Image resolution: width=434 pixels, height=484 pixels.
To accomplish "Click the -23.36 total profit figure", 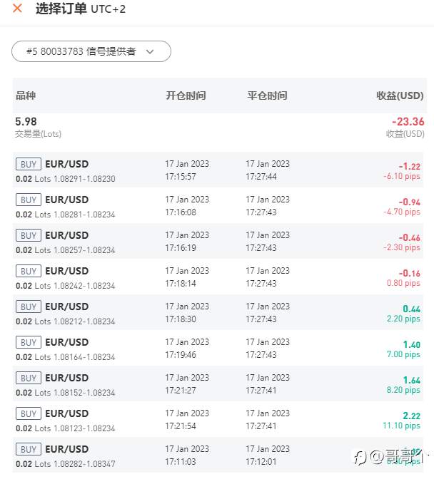I will pos(408,122).
